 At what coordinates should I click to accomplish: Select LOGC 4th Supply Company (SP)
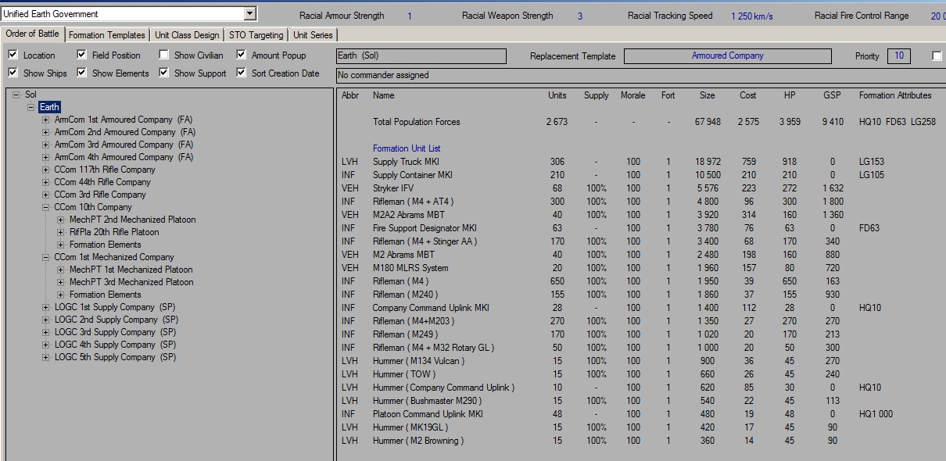116,345
